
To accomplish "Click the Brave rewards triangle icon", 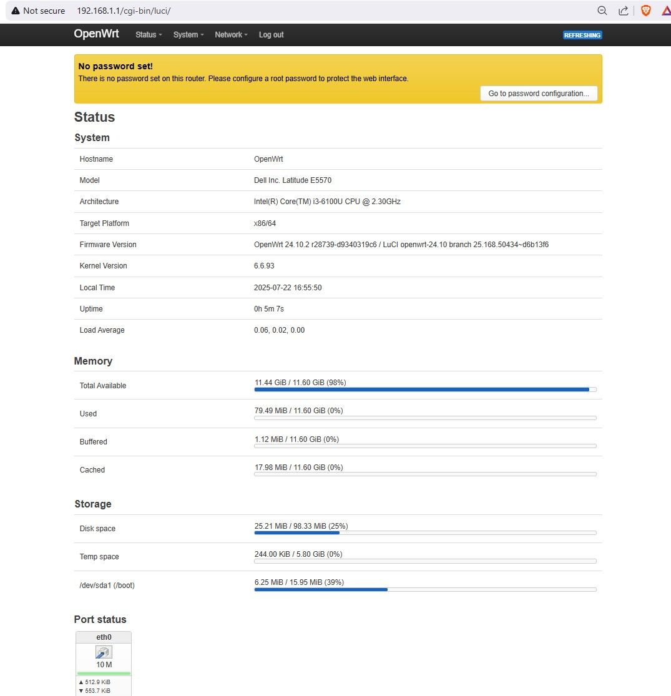I will 667,11.
